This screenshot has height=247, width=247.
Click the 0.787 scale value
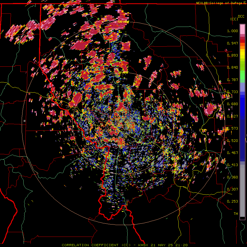click(x=232, y=80)
